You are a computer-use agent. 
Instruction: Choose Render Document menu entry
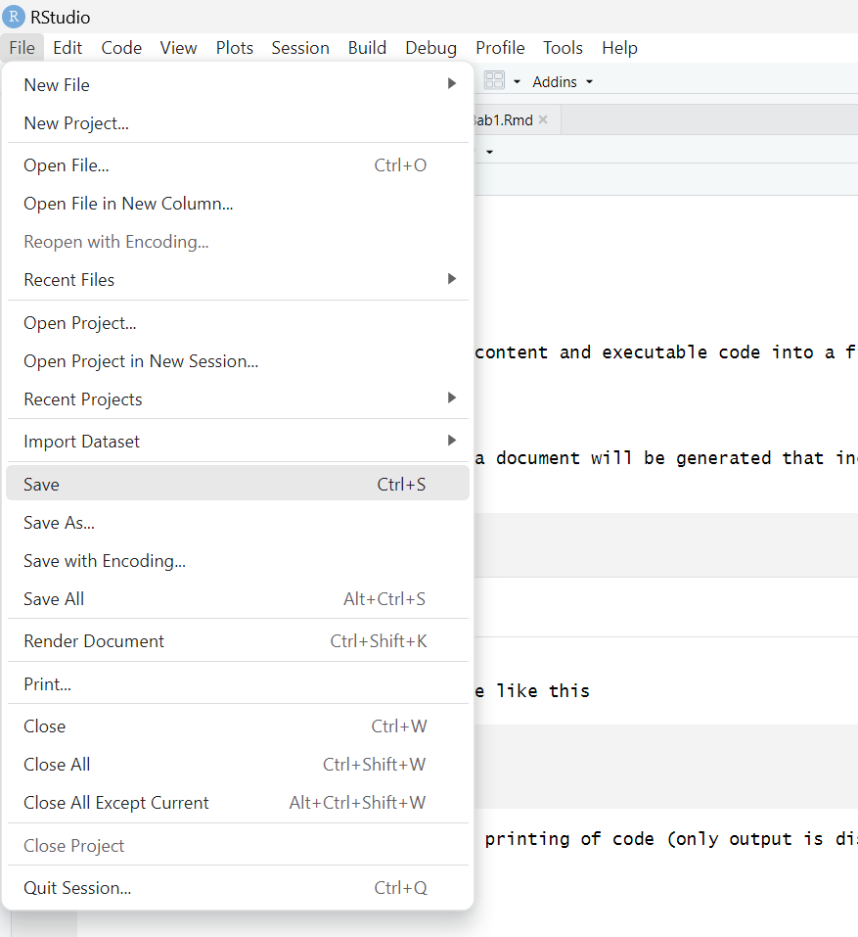coord(238,640)
